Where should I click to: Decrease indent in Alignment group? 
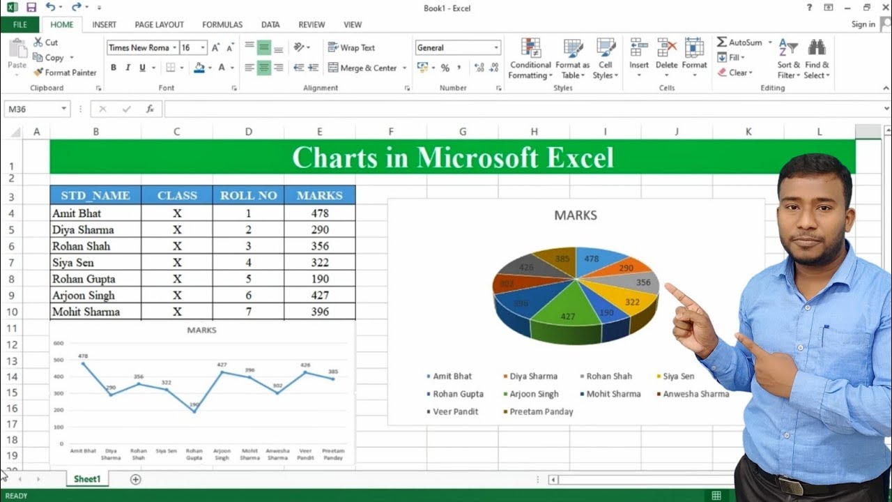298,68
